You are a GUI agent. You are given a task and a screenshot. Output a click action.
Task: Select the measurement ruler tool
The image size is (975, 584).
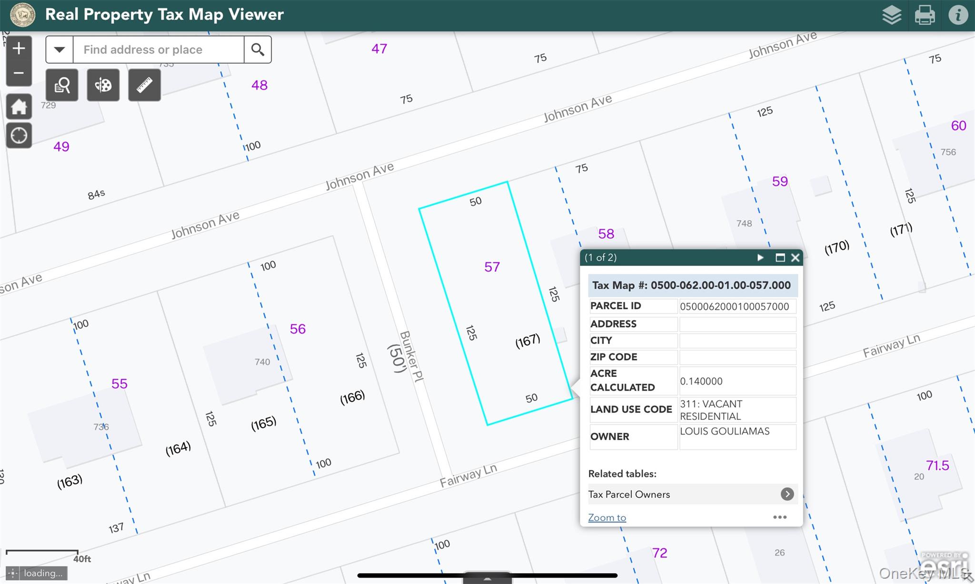click(x=144, y=85)
